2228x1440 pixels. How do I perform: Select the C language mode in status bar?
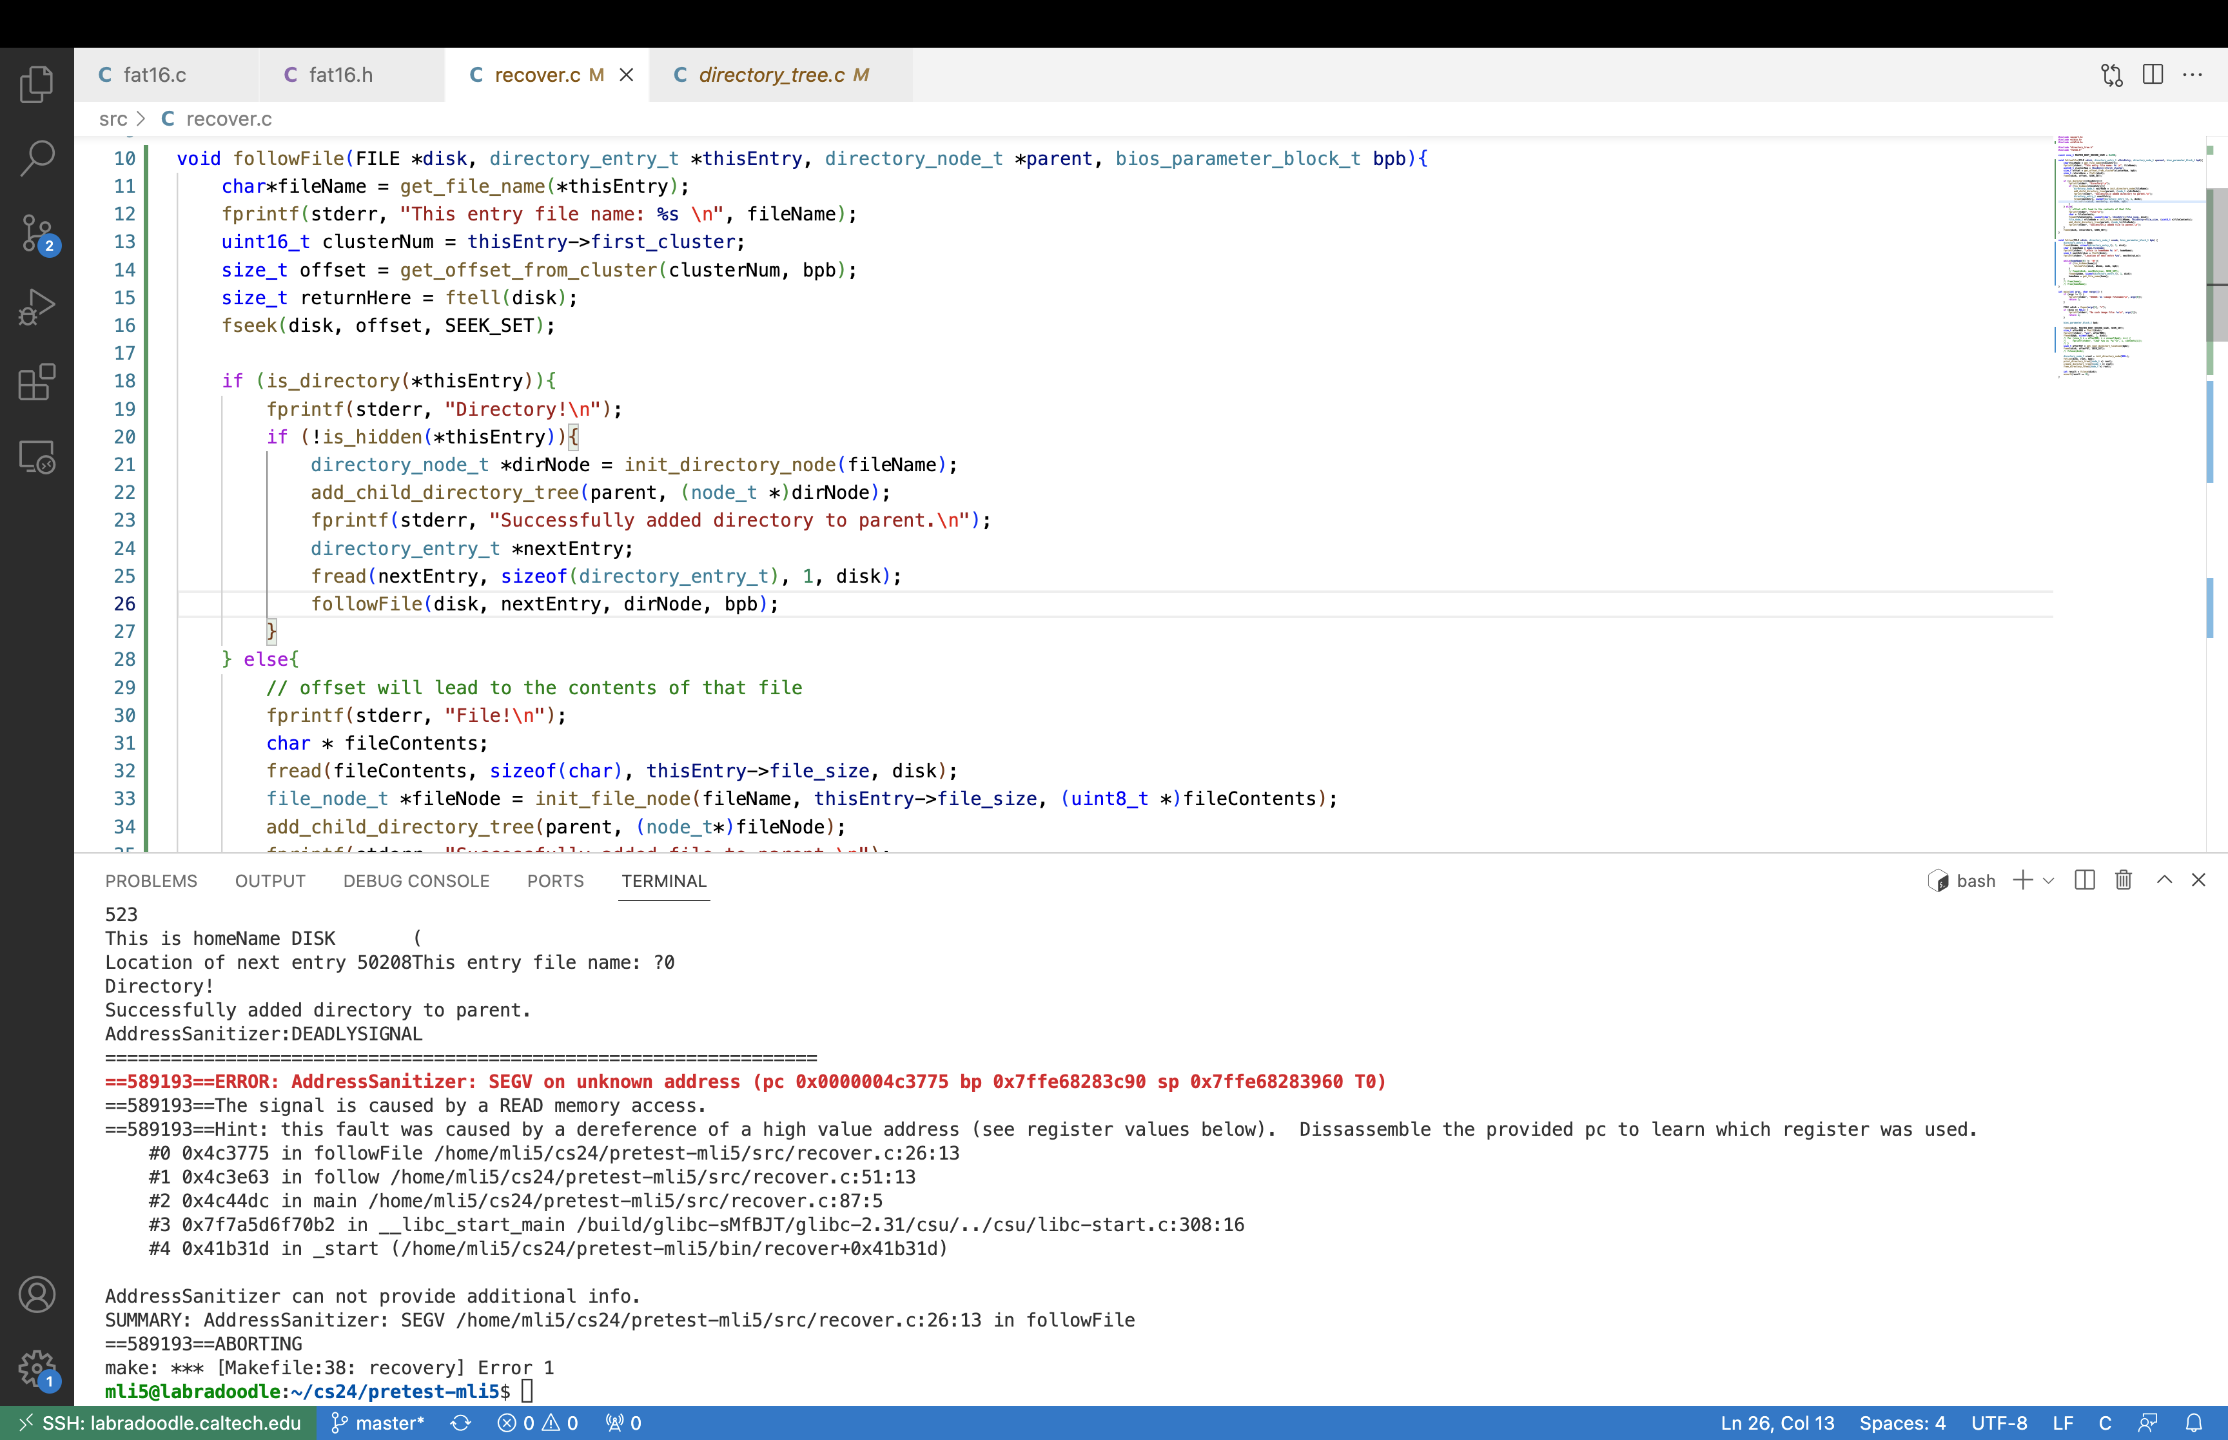(2105, 1423)
